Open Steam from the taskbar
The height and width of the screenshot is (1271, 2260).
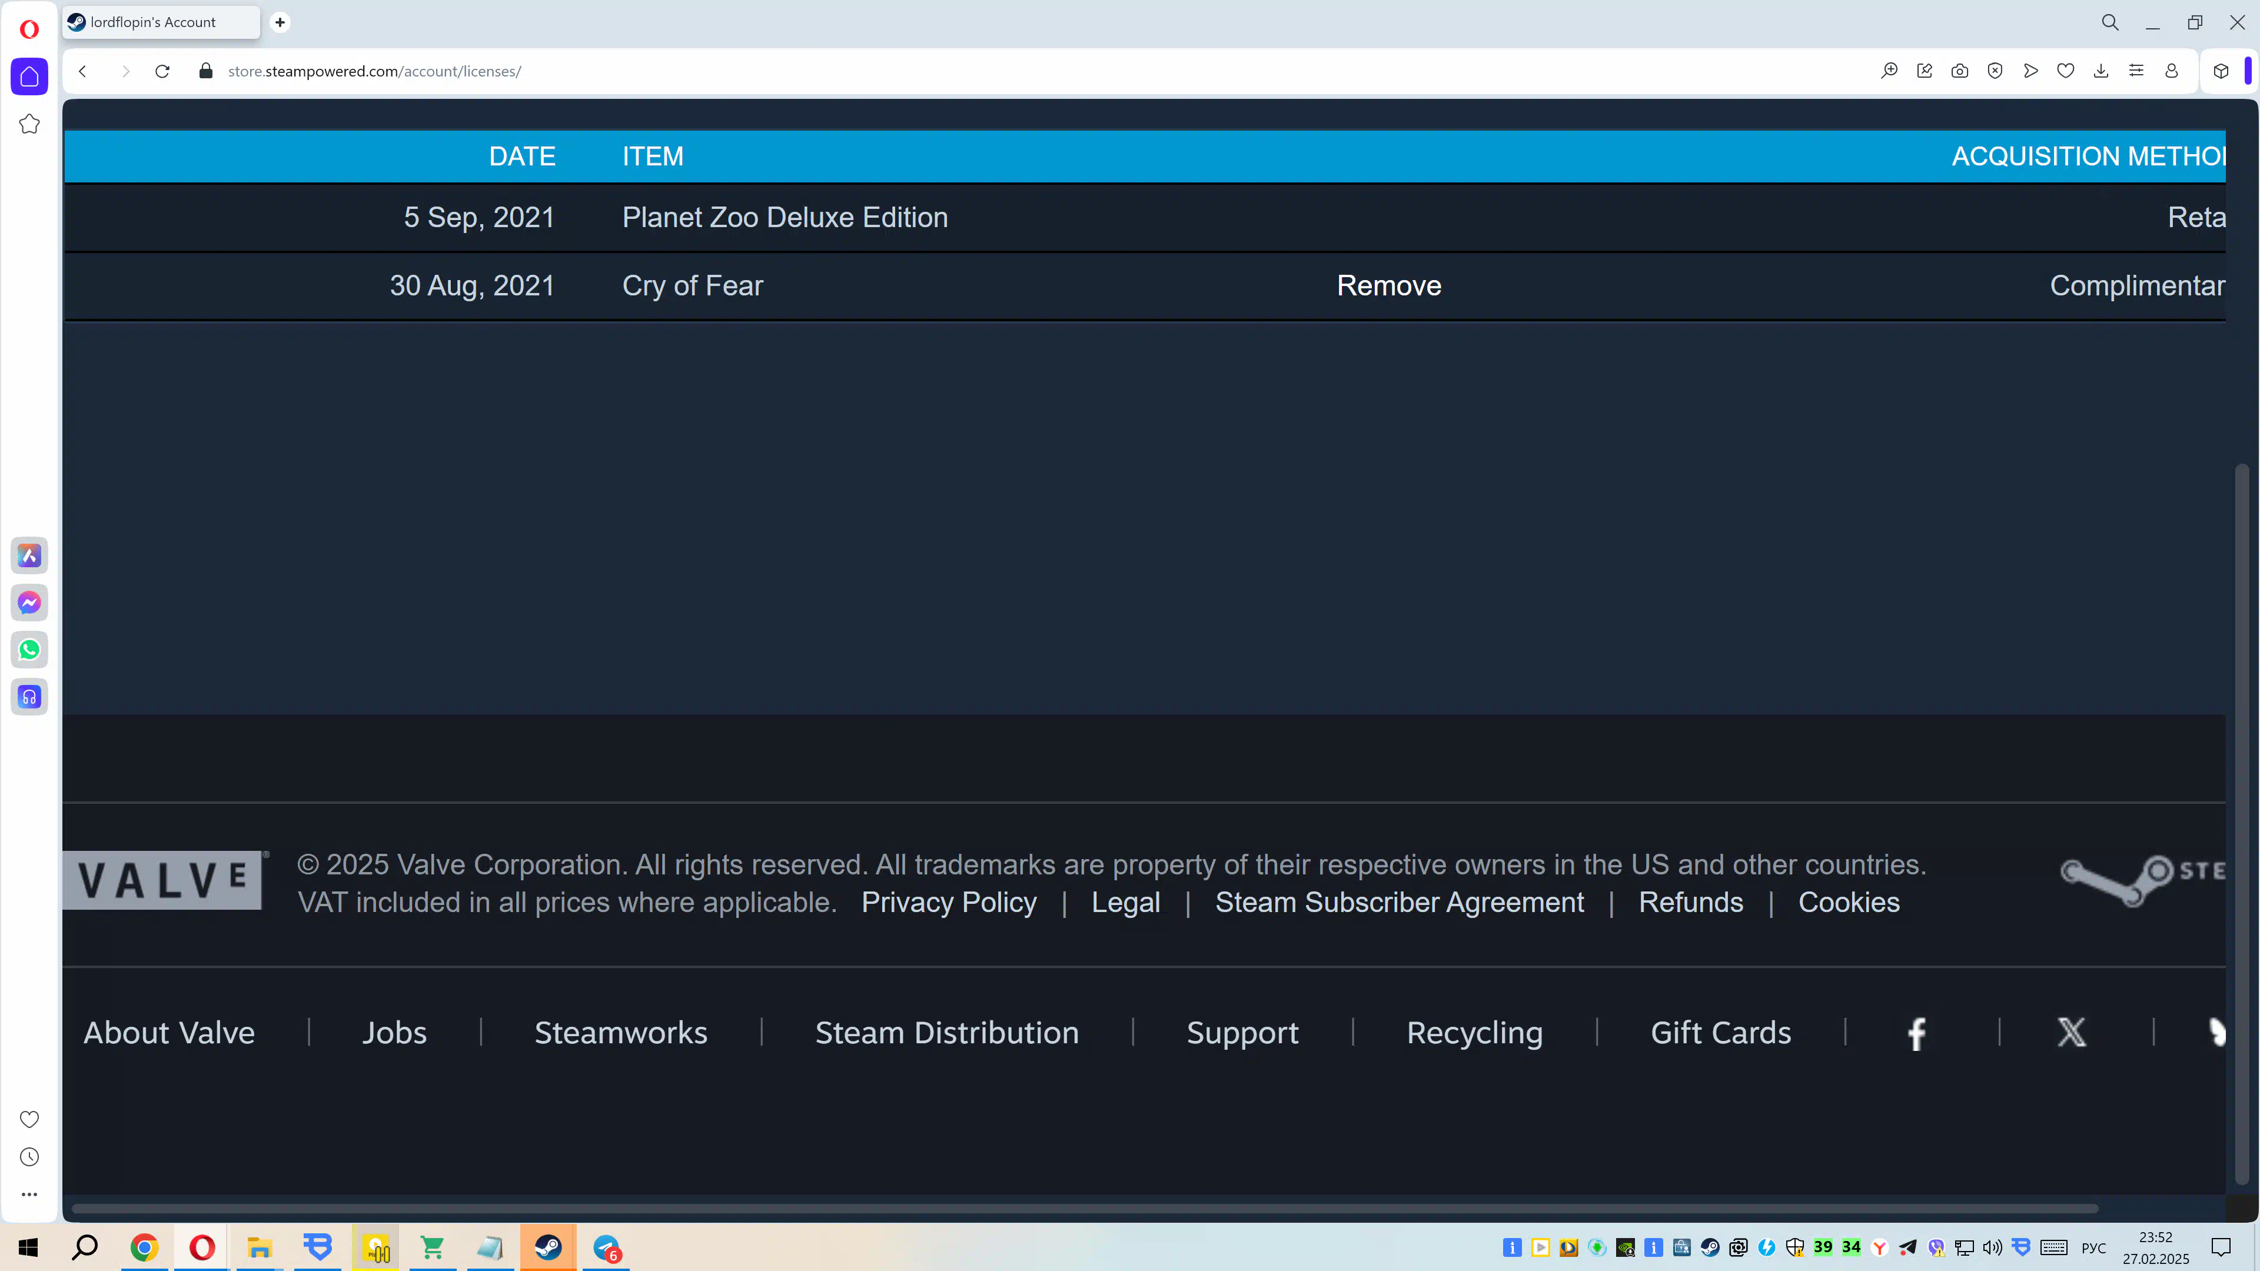coord(549,1247)
